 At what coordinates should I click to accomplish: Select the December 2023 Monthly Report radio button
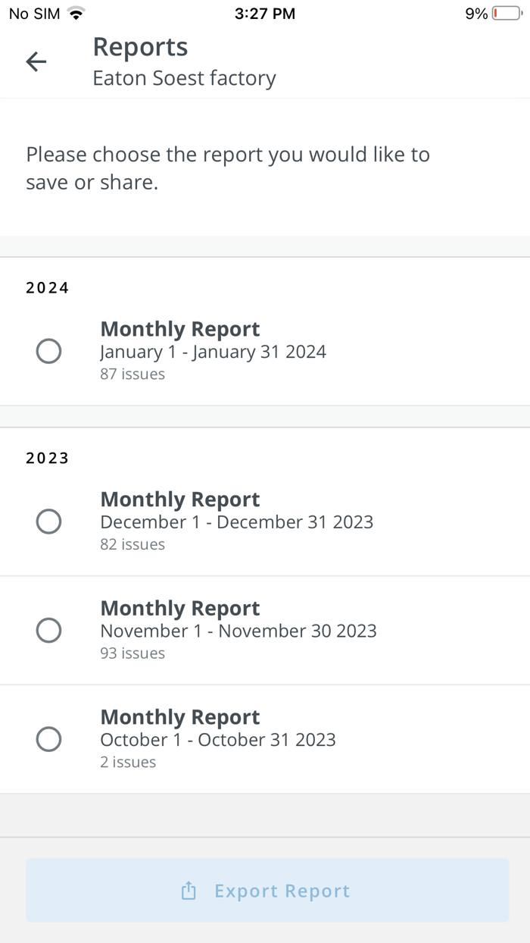[48, 522]
